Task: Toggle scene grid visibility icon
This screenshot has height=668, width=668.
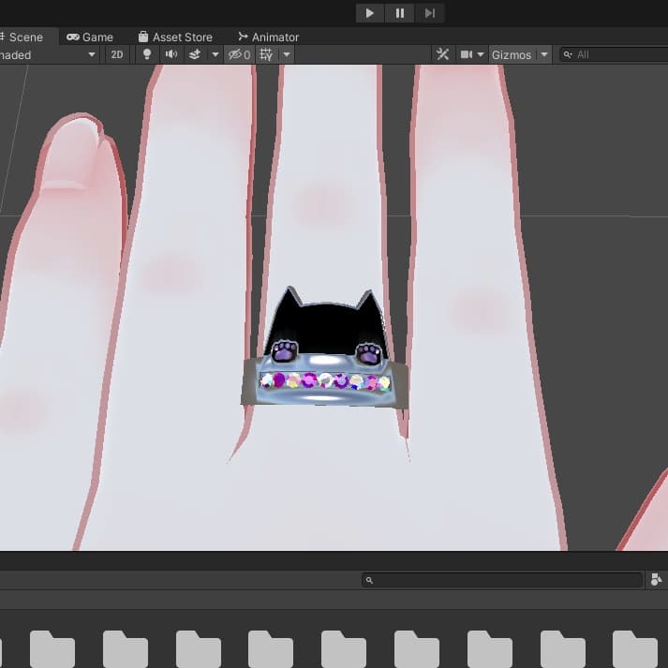Action: (266, 55)
